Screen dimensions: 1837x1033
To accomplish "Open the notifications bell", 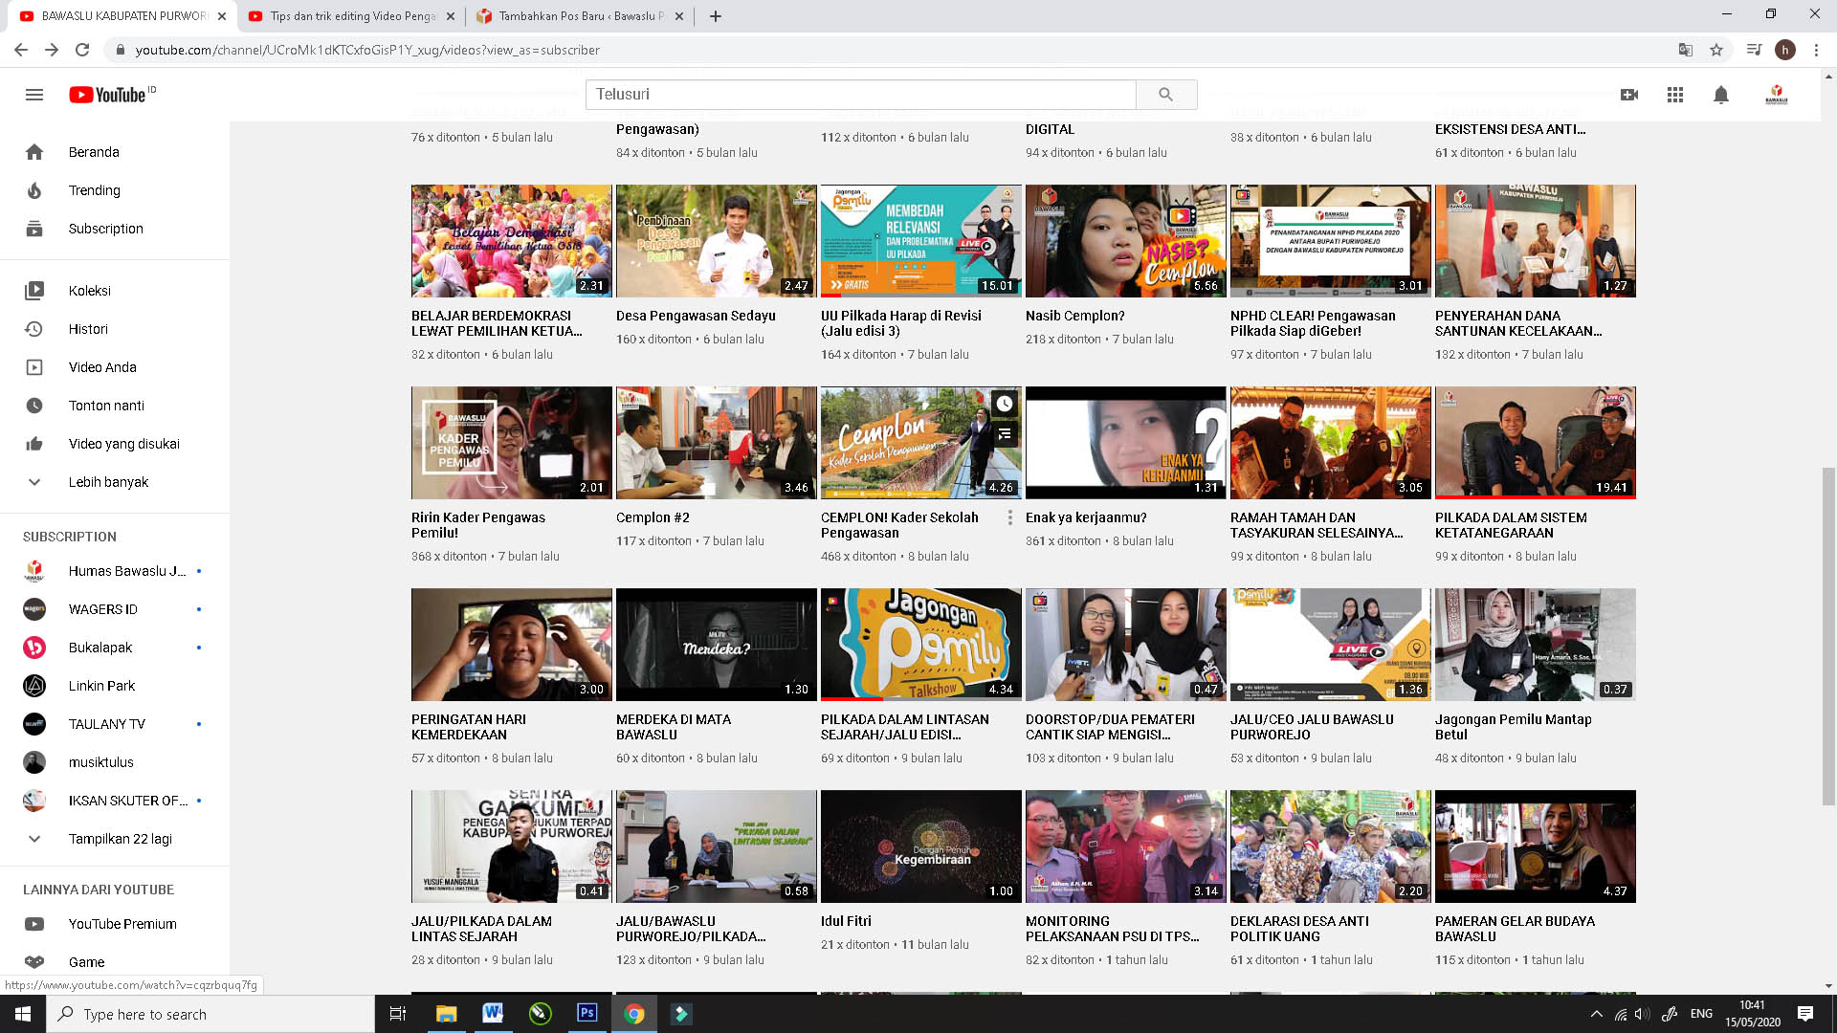I will coord(1721,95).
